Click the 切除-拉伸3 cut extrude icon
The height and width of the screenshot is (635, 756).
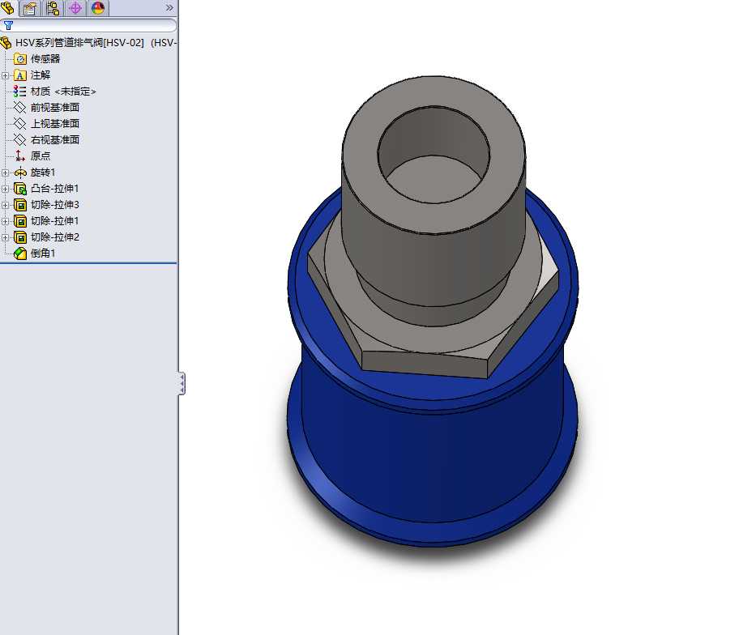pyautogui.click(x=20, y=205)
